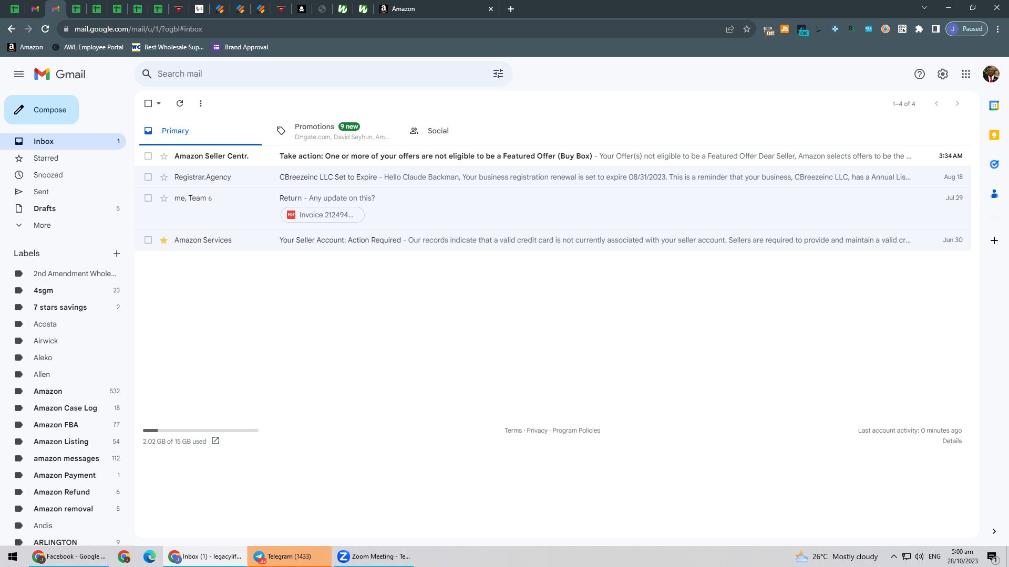Focus the Search mail field
The height and width of the screenshot is (567, 1009).
[x=324, y=74]
